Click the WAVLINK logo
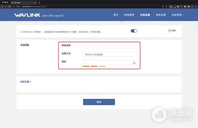The image size is (198, 128). tap(27, 15)
